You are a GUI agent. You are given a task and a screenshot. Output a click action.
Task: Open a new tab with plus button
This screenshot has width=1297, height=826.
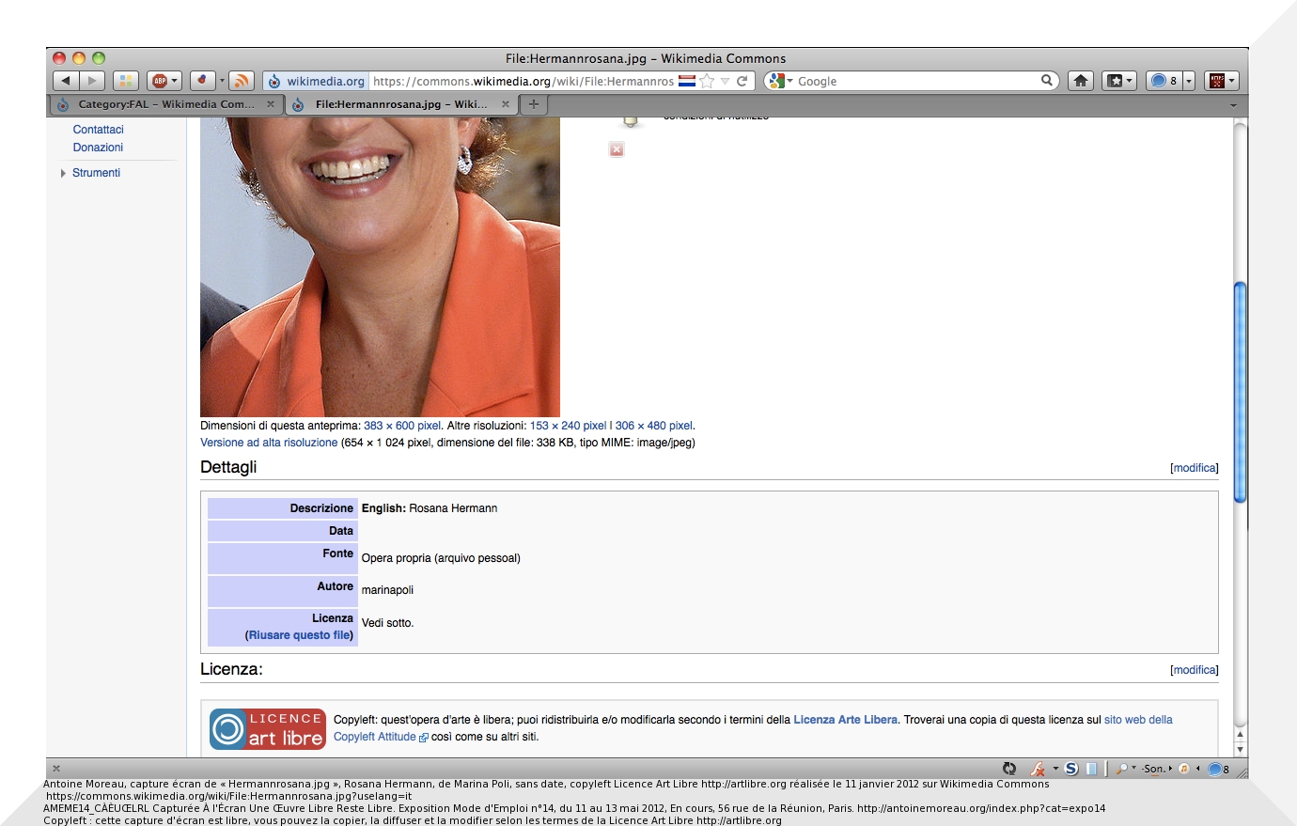click(x=534, y=104)
